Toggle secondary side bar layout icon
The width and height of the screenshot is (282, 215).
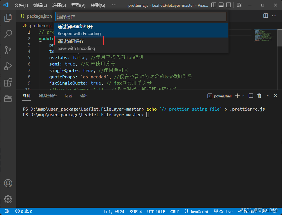[229, 5]
